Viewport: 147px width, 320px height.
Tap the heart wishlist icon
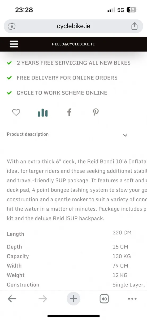click(x=16, y=113)
